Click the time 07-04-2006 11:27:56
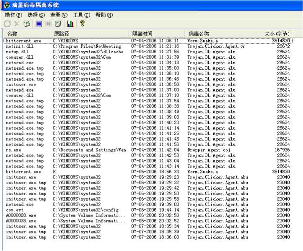Screen dimensions: 303x251 [x=155, y=52]
